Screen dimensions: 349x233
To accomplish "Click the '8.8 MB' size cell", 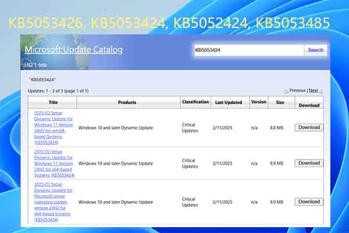I will (276, 128).
